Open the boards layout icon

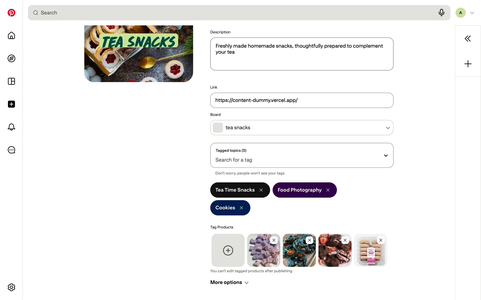click(x=11, y=81)
